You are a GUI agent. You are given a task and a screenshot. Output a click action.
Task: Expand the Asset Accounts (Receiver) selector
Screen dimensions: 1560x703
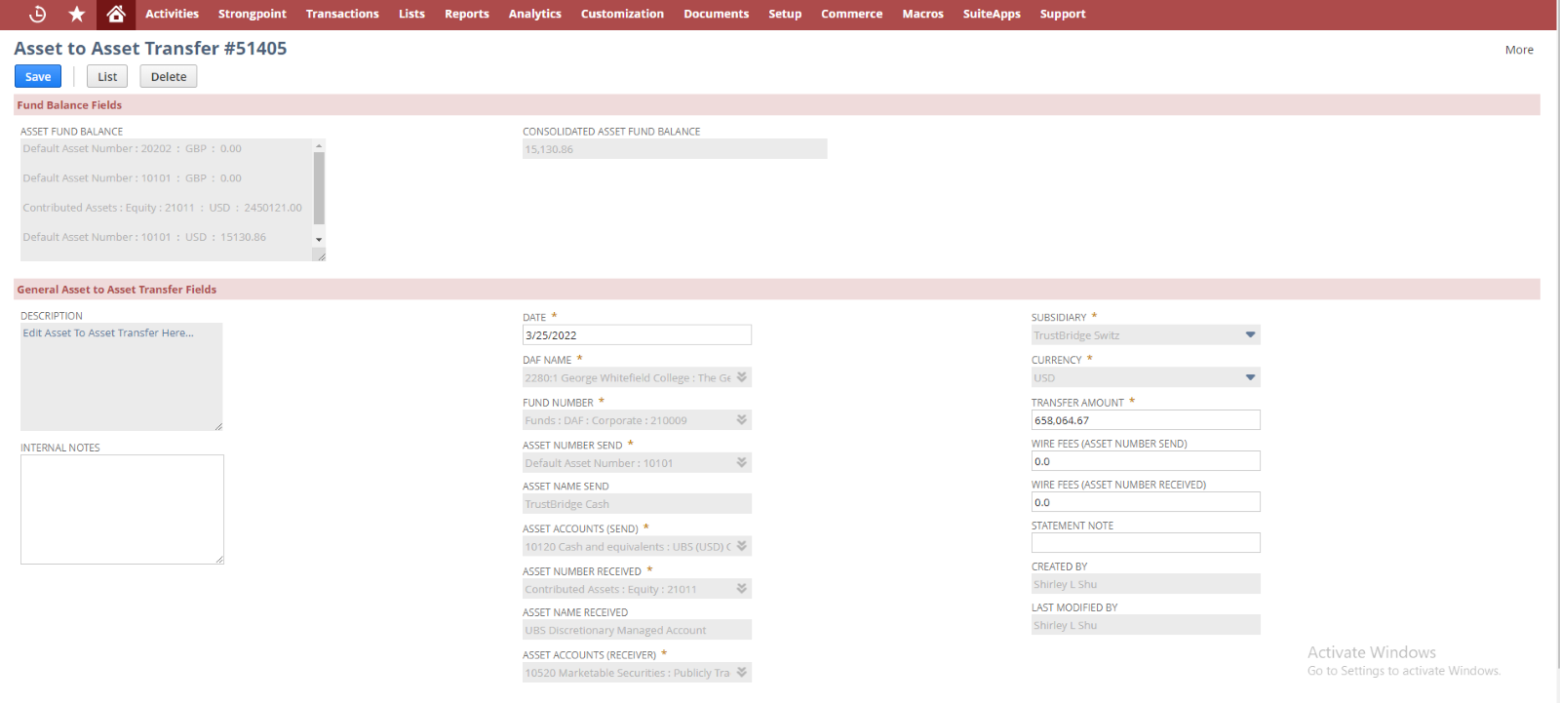click(x=742, y=673)
